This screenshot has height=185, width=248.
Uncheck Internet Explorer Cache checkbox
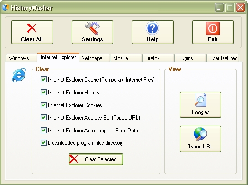click(x=43, y=79)
